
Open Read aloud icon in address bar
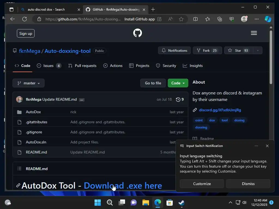click(x=170, y=19)
